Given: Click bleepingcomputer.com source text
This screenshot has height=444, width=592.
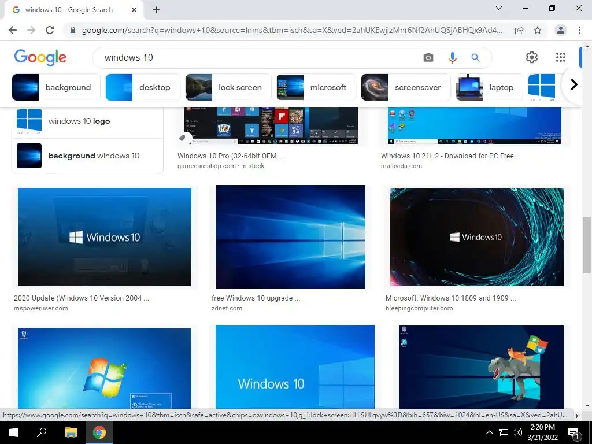Looking at the screenshot, I should [419, 308].
